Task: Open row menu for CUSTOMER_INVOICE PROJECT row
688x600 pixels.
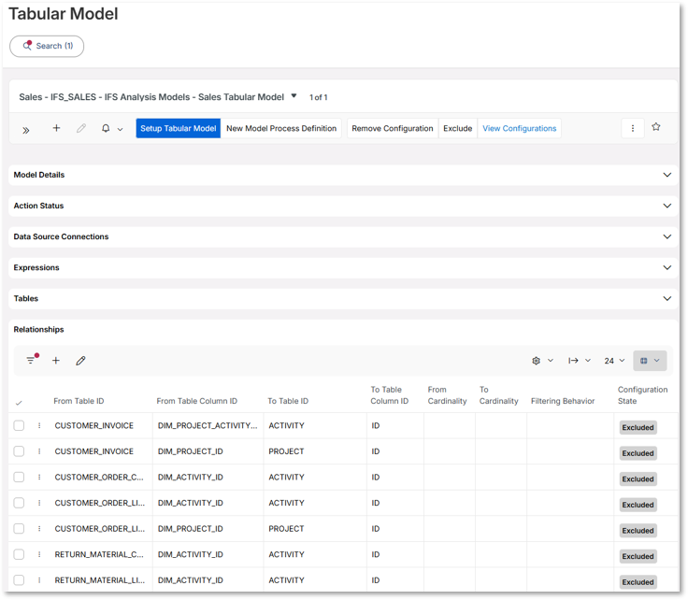Action: (39, 451)
